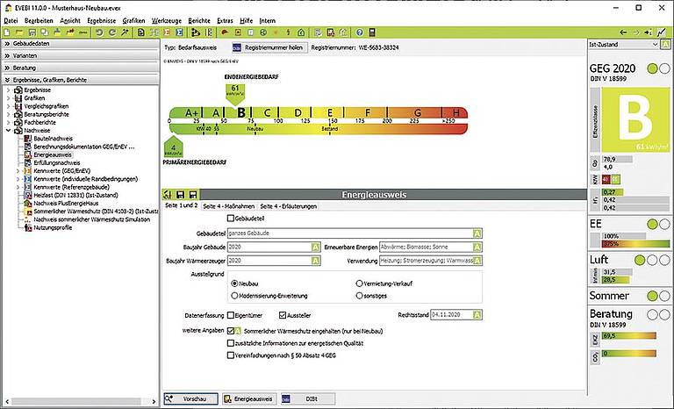Click the chart line icon at top right
Image resolution: width=674 pixels, height=409 pixels.
pos(661,32)
